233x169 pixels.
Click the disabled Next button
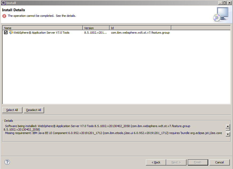click(176, 162)
